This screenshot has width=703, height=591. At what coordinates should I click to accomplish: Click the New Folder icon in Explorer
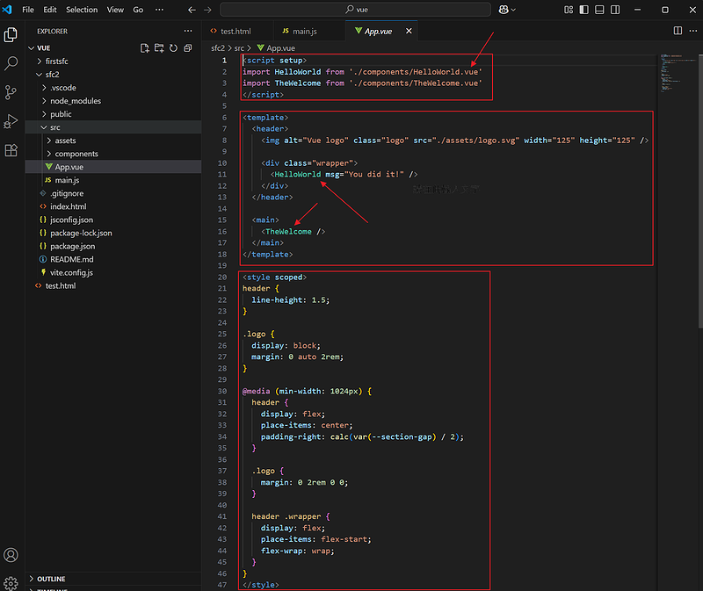159,47
